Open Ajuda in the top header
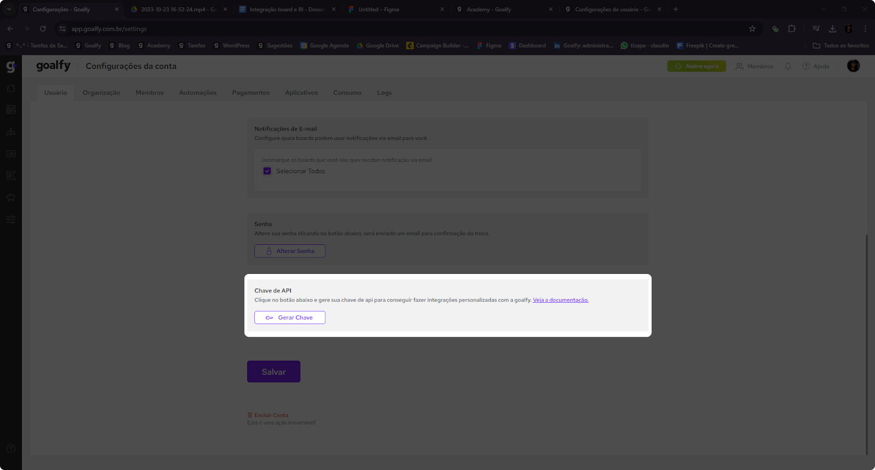 tap(816, 66)
